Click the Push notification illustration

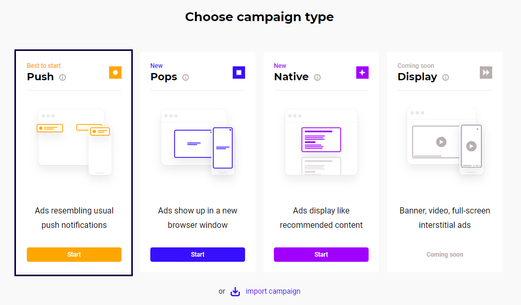point(74,141)
